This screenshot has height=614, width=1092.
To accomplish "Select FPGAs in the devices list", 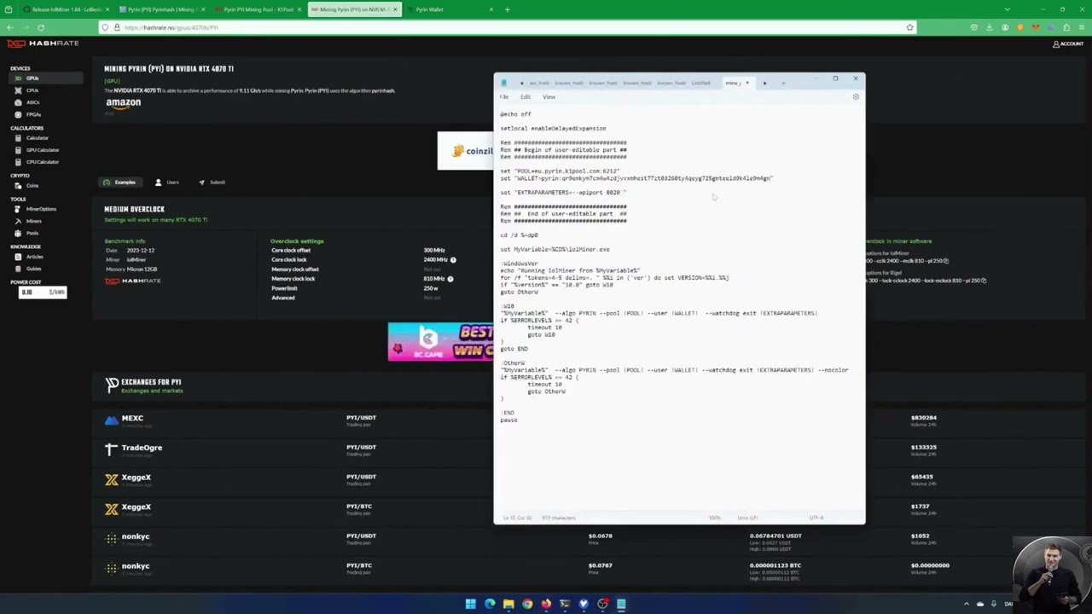I will click(19, 114).
